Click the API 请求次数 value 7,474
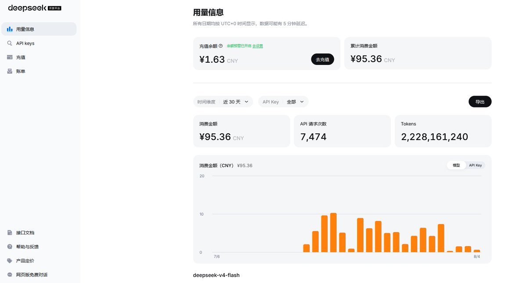Viewport: 527px width, 283px height. 314,137
